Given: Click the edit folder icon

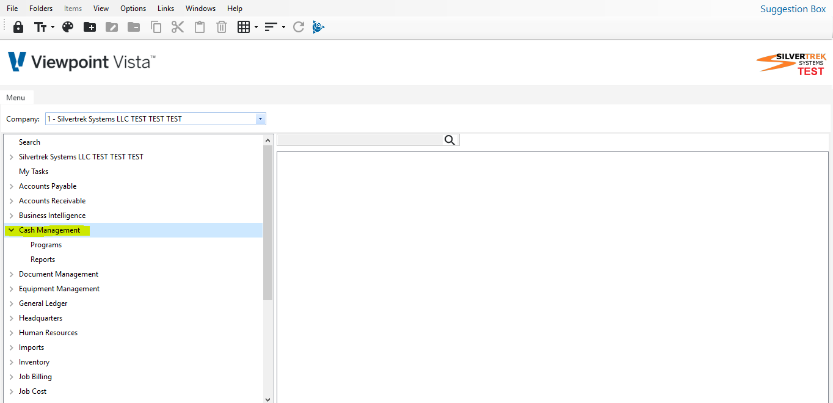Looking at the screenshot, I should 112,27.
